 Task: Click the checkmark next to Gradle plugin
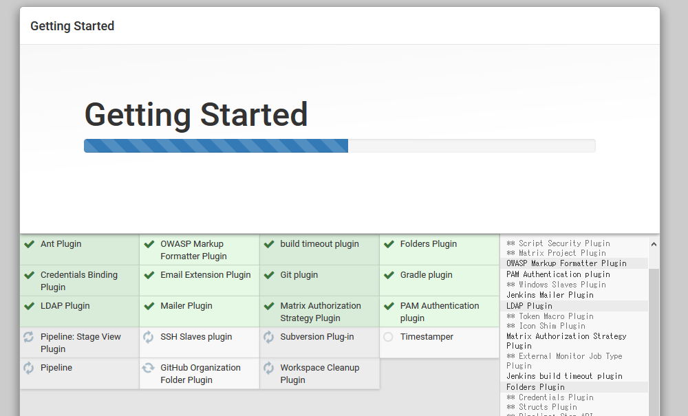click(389, 275)
